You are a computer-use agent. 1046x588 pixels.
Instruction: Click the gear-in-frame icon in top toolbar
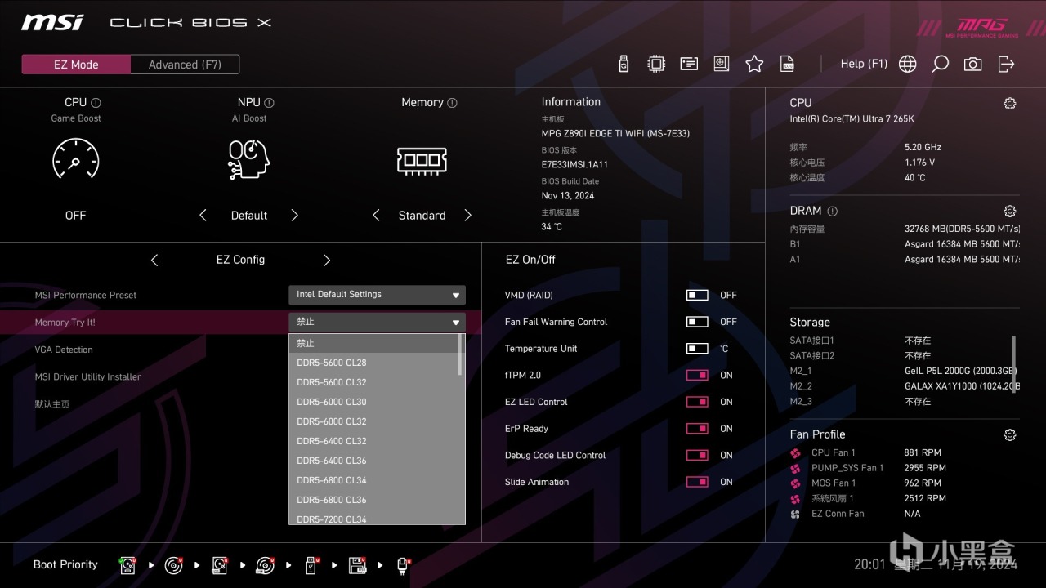click(721, 64)
